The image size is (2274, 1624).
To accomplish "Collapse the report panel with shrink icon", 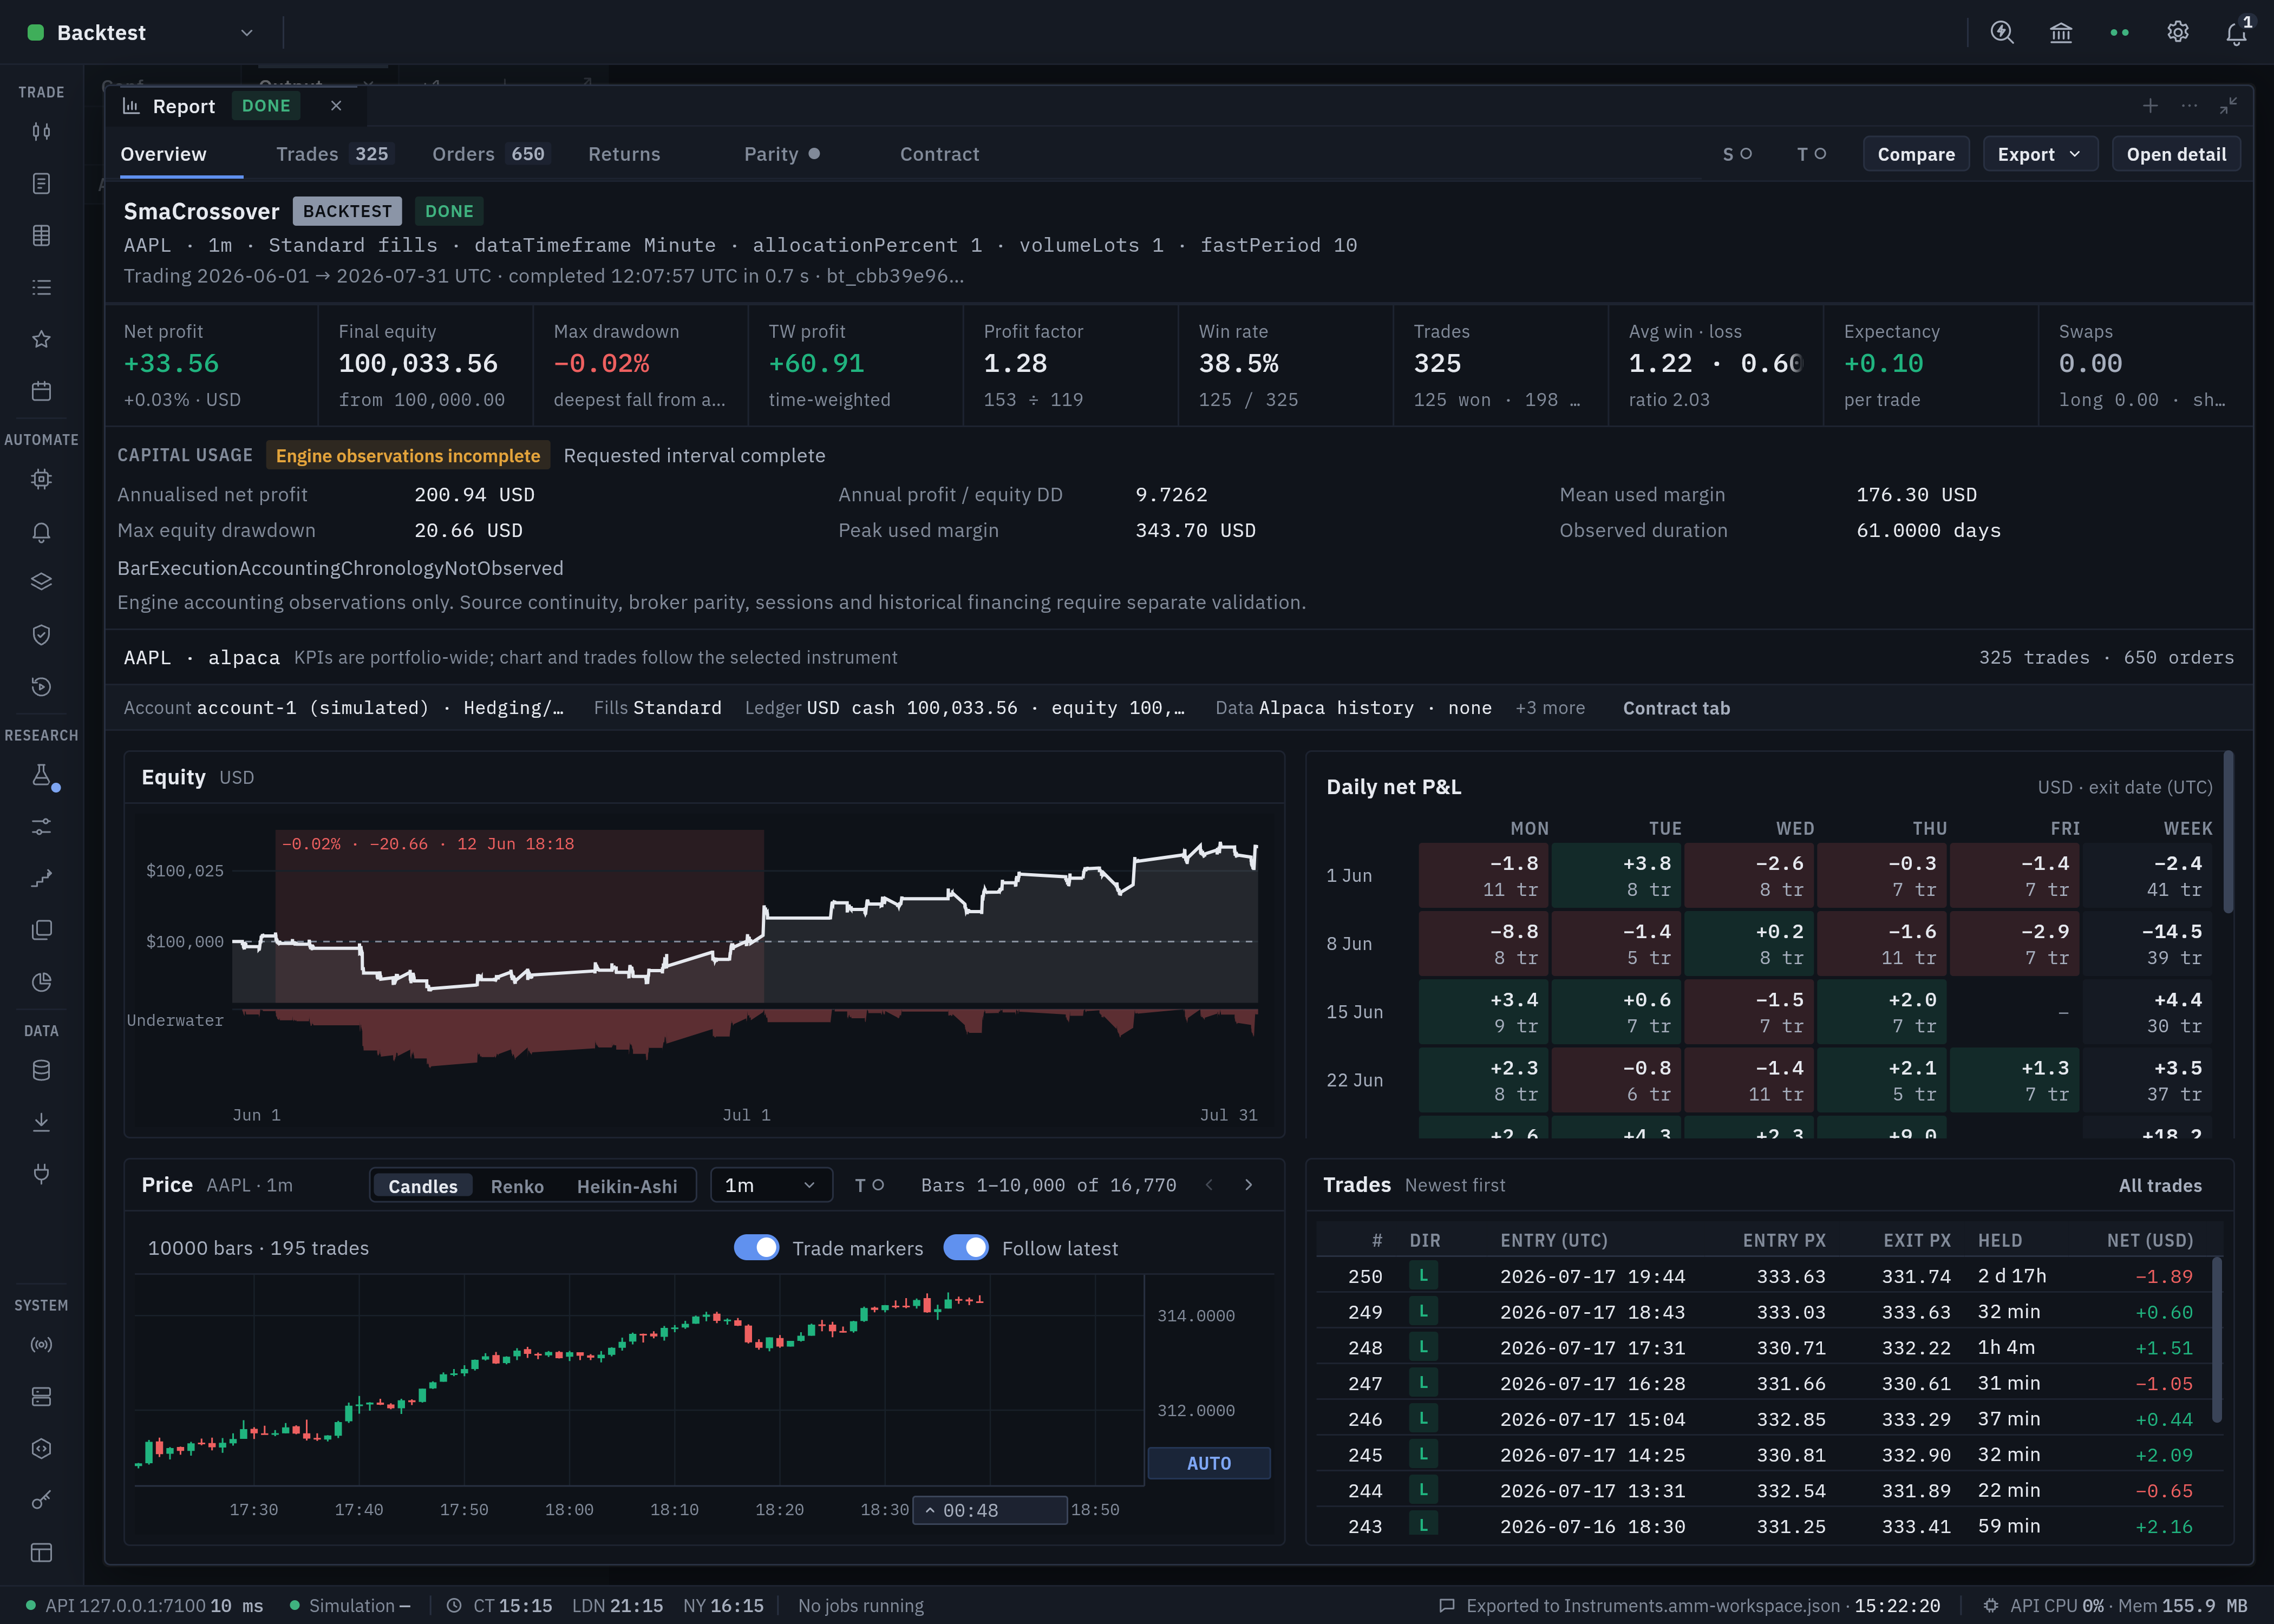I will [x=2229, y=106].
